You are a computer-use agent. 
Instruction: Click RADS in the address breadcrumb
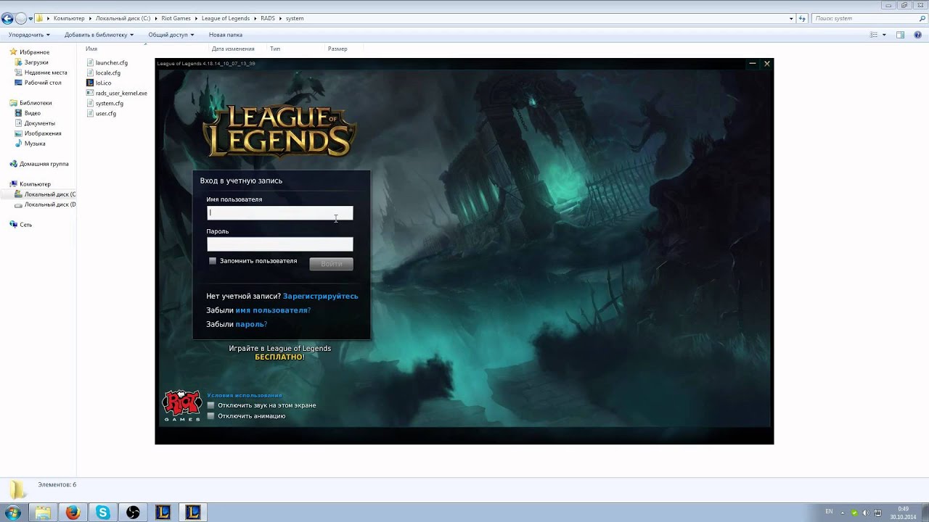268,18
